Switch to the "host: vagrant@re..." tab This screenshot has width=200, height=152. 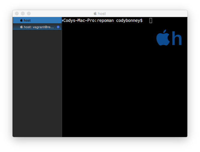(x=37, y=27)
